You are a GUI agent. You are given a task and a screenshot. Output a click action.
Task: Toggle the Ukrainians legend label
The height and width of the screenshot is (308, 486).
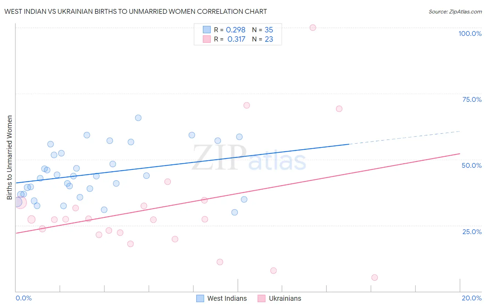pos(285,298)
